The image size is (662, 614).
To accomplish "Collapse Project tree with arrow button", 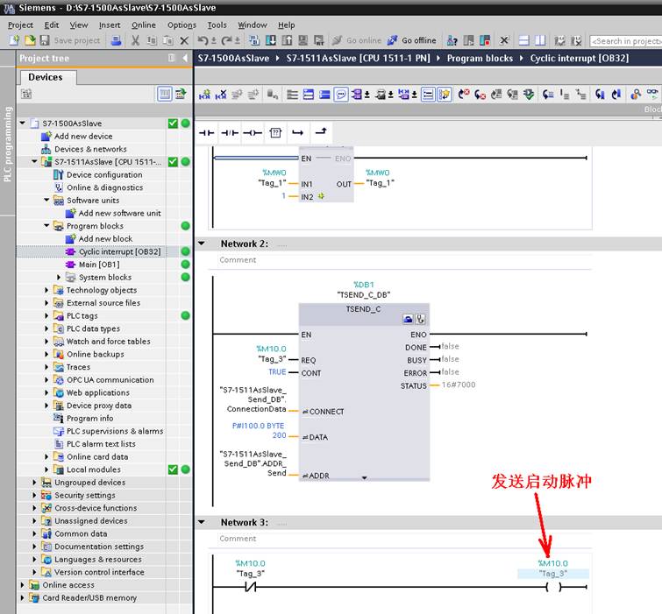I will (185, 58).
